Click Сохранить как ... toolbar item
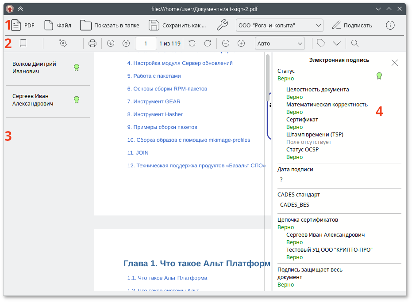 tap(177, 25)
